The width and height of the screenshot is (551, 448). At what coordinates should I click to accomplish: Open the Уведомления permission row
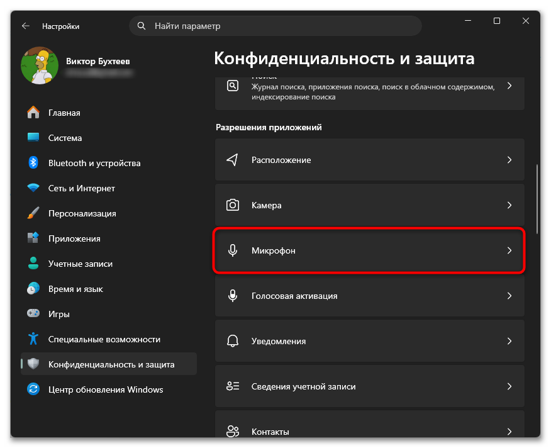click(x=370, y=341)
